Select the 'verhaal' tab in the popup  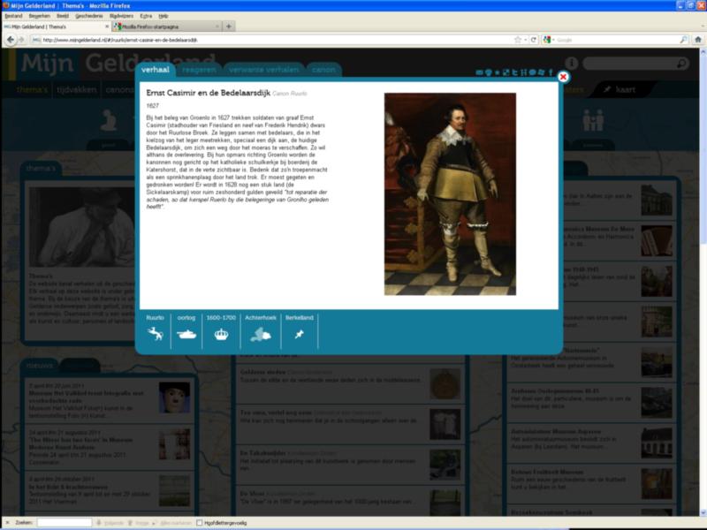[x=156, y=70]
